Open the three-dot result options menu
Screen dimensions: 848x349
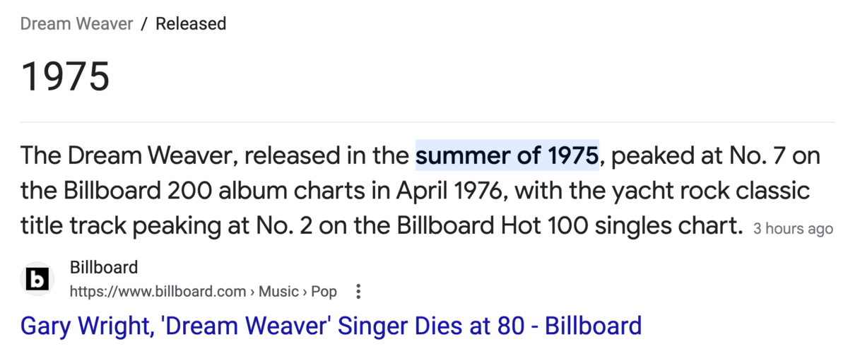358,291
